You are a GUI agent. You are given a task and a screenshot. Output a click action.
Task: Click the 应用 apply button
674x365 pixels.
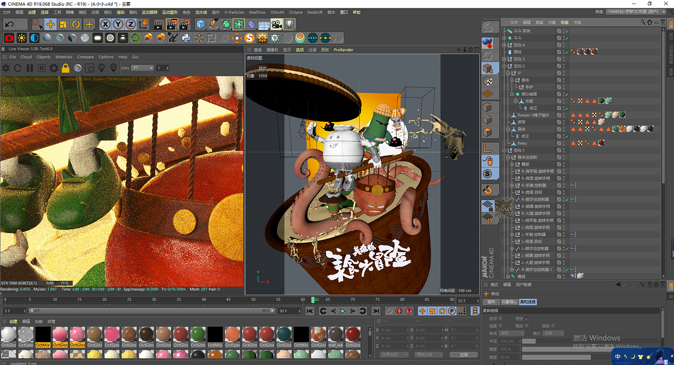click(x=463, y=355)
